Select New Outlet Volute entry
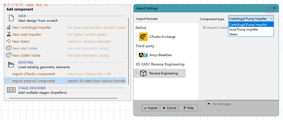 click(26, 55)
